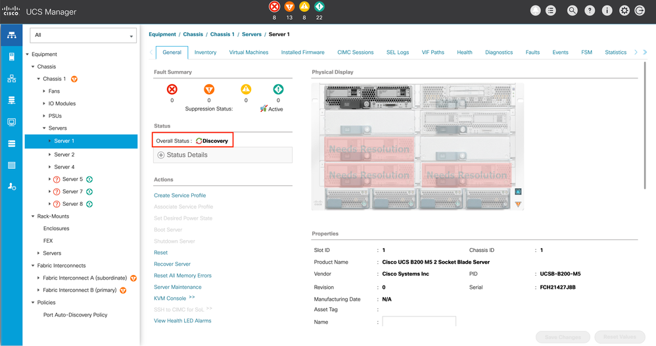
Task: Open the Faults tab
Action: (532, 53)
